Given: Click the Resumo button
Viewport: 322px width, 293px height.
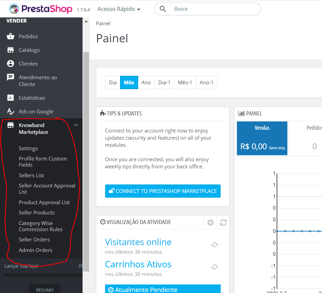Looking at the screenshot, I should 45,290.
